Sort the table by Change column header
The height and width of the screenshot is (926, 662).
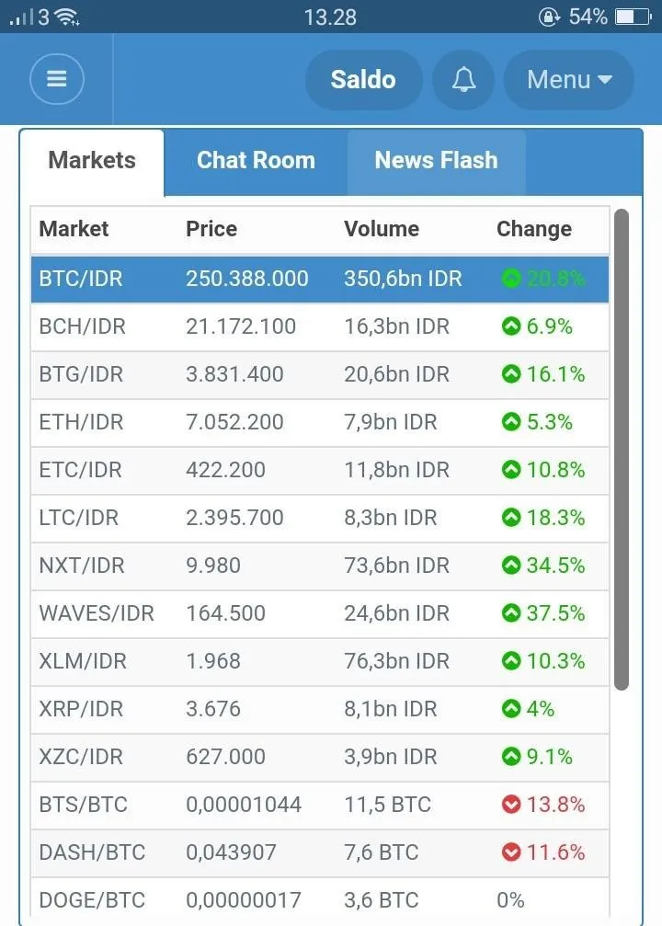[534, 229]
